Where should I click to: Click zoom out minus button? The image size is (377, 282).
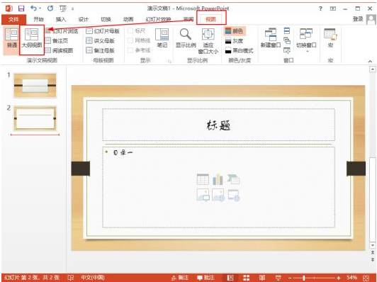[x=290, y=278]
